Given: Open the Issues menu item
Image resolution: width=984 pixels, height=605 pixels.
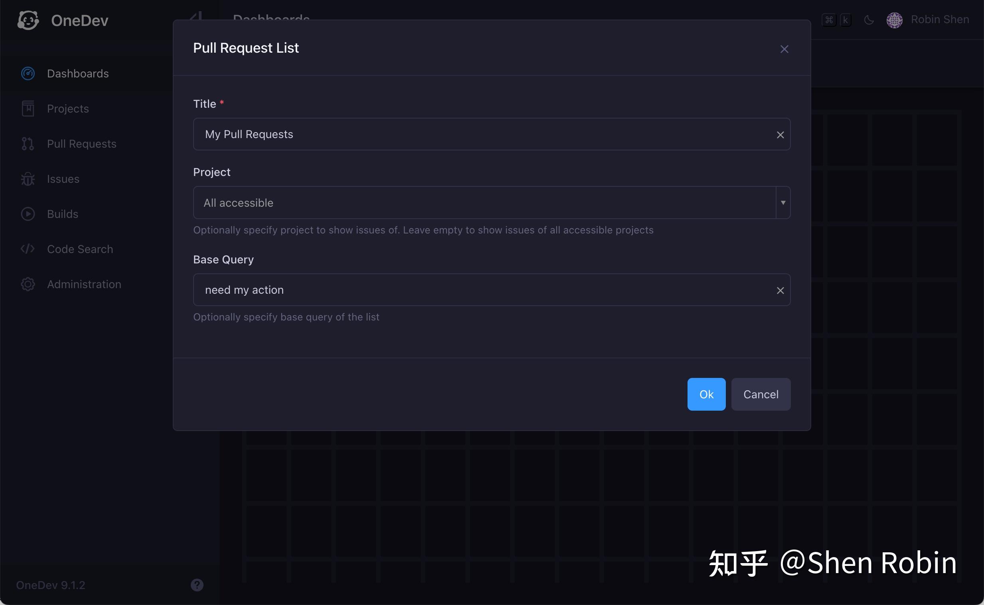Looking at the screenshot, I should pos(63,179).
